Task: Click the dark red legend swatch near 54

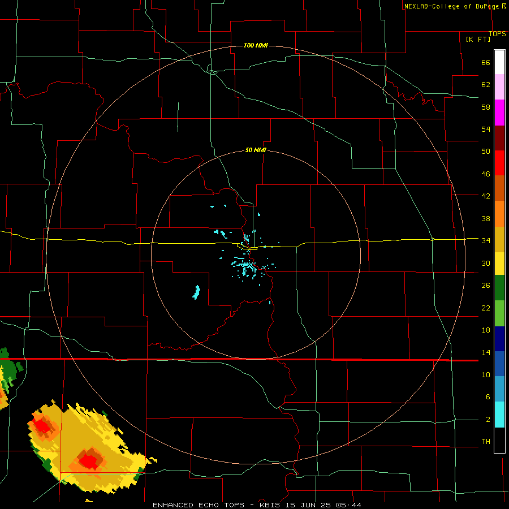Action: coord(499,138)
